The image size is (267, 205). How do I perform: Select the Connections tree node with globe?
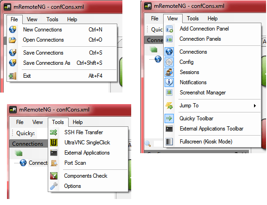[33, 163]
